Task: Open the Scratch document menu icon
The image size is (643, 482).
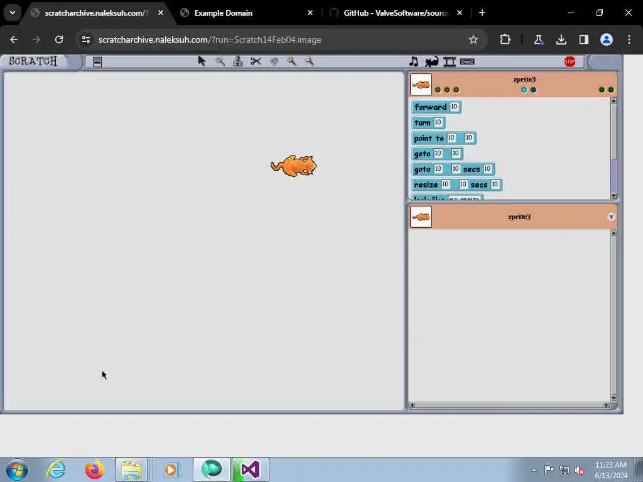Action: (97, 62)
